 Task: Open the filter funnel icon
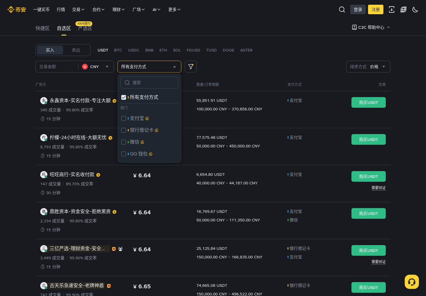191,67
